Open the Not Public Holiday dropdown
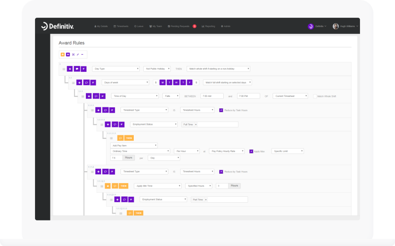Viewport: 395px width, 246px height. [x=157, y=69]
